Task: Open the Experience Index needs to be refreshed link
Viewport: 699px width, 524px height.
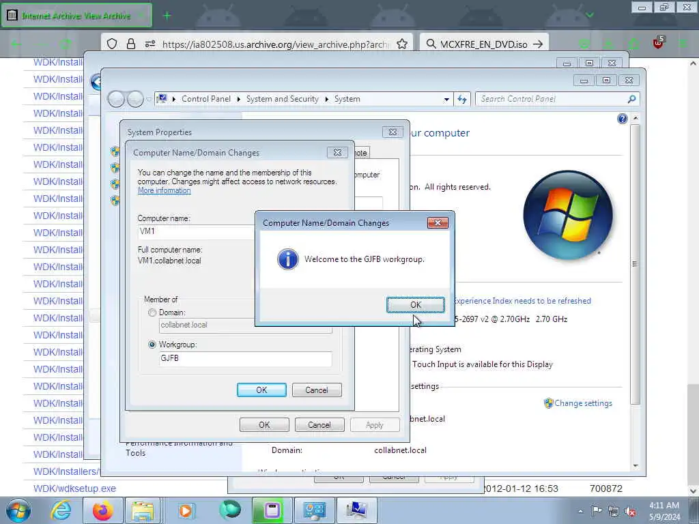Action: pyautogui.click(x=522, y=301)
